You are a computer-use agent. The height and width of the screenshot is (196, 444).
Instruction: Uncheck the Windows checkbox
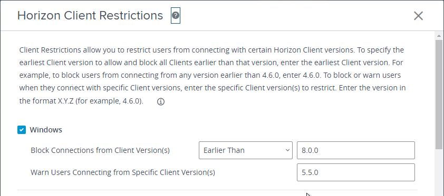coord(22,130)
